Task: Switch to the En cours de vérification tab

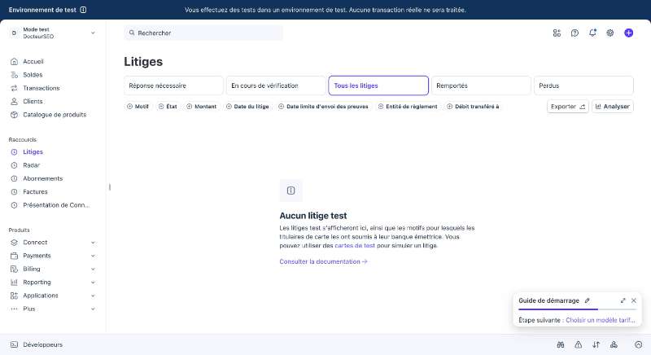Action: coord(276,85)
